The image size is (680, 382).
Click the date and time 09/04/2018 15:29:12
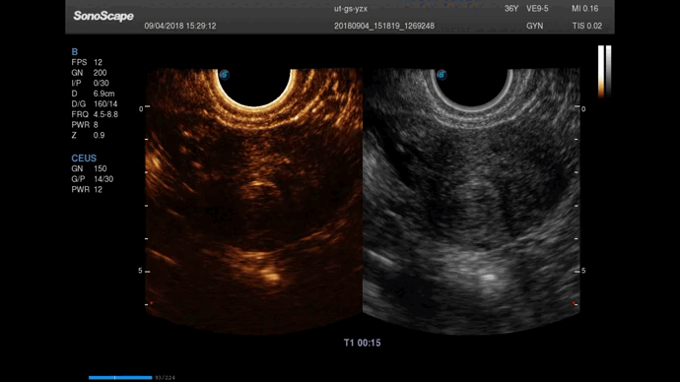[x=180, y=26]
